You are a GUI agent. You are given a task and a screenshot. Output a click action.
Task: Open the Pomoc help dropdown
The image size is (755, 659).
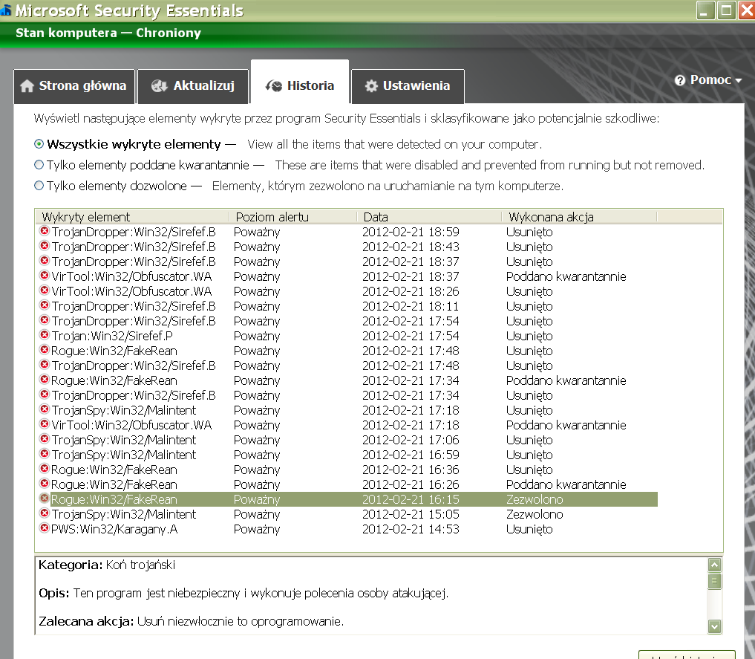pyautogui.click(x=707, y=80)
